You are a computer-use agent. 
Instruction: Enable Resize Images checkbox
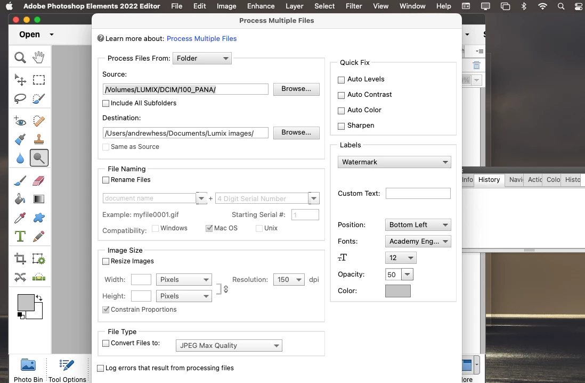tap(106, 262)
